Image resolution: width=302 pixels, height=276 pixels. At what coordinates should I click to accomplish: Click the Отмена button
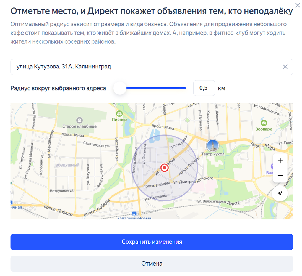pyautogui.click(x=151, y=263)
